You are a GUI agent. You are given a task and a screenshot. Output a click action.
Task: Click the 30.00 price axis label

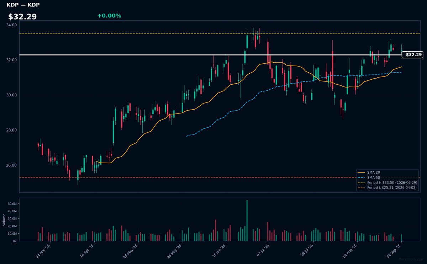(11, 95)
